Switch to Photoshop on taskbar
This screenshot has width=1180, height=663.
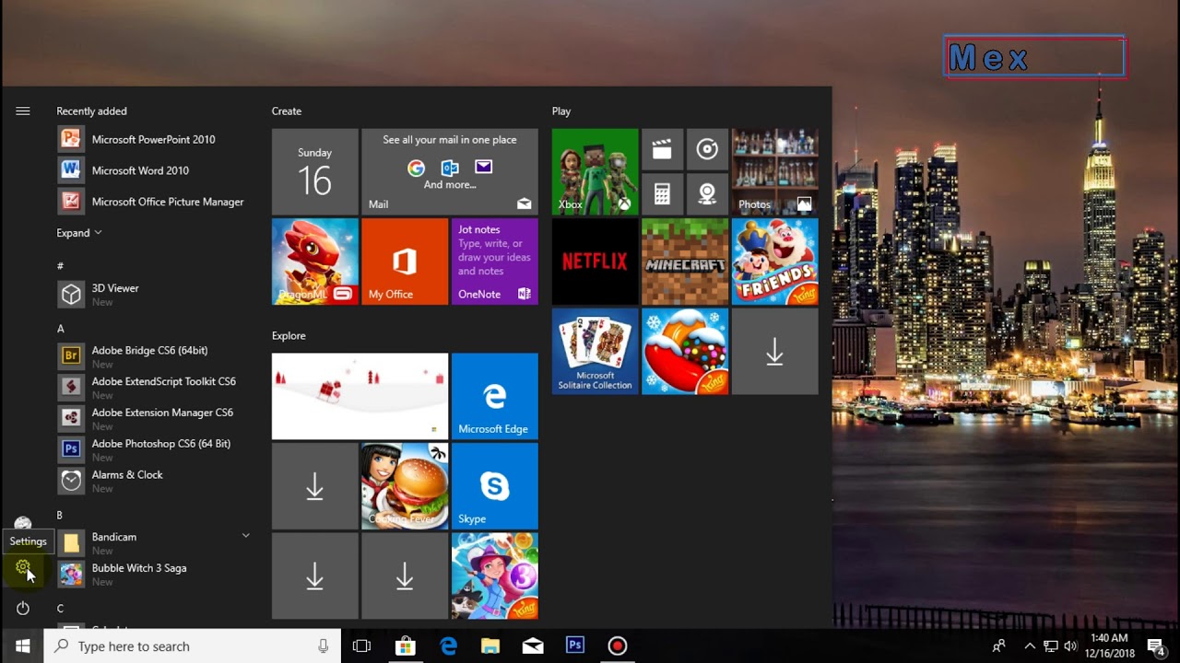pyautogui.click(x=575, y=646)
